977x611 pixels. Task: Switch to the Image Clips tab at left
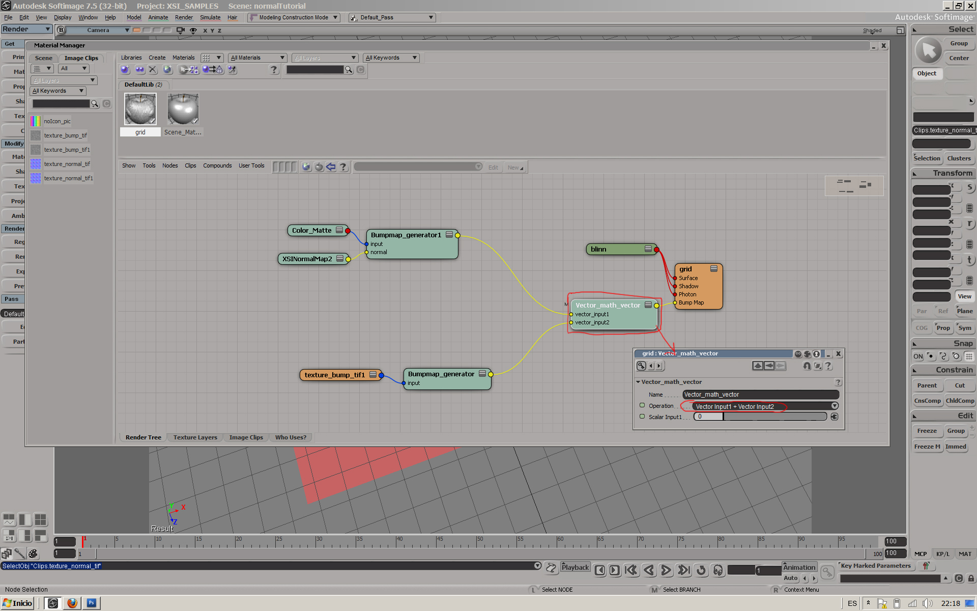81,58
